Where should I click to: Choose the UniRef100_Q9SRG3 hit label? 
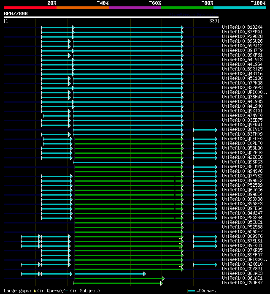pyautogui.click(x=242, y=162)
